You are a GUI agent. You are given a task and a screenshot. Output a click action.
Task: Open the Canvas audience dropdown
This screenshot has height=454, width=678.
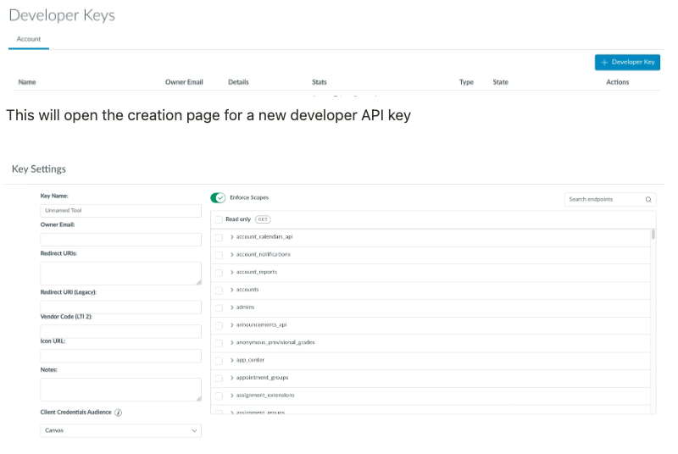click(x=120, y=430)
